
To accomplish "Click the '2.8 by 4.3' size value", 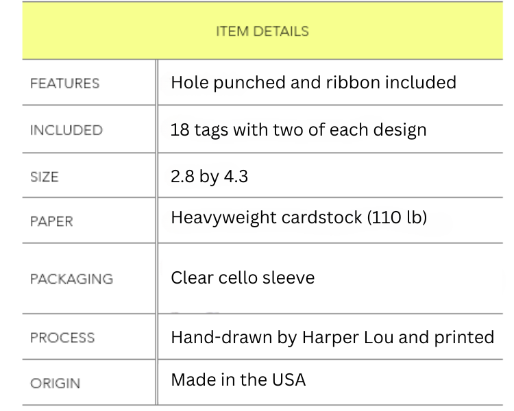I will [209, 176].
